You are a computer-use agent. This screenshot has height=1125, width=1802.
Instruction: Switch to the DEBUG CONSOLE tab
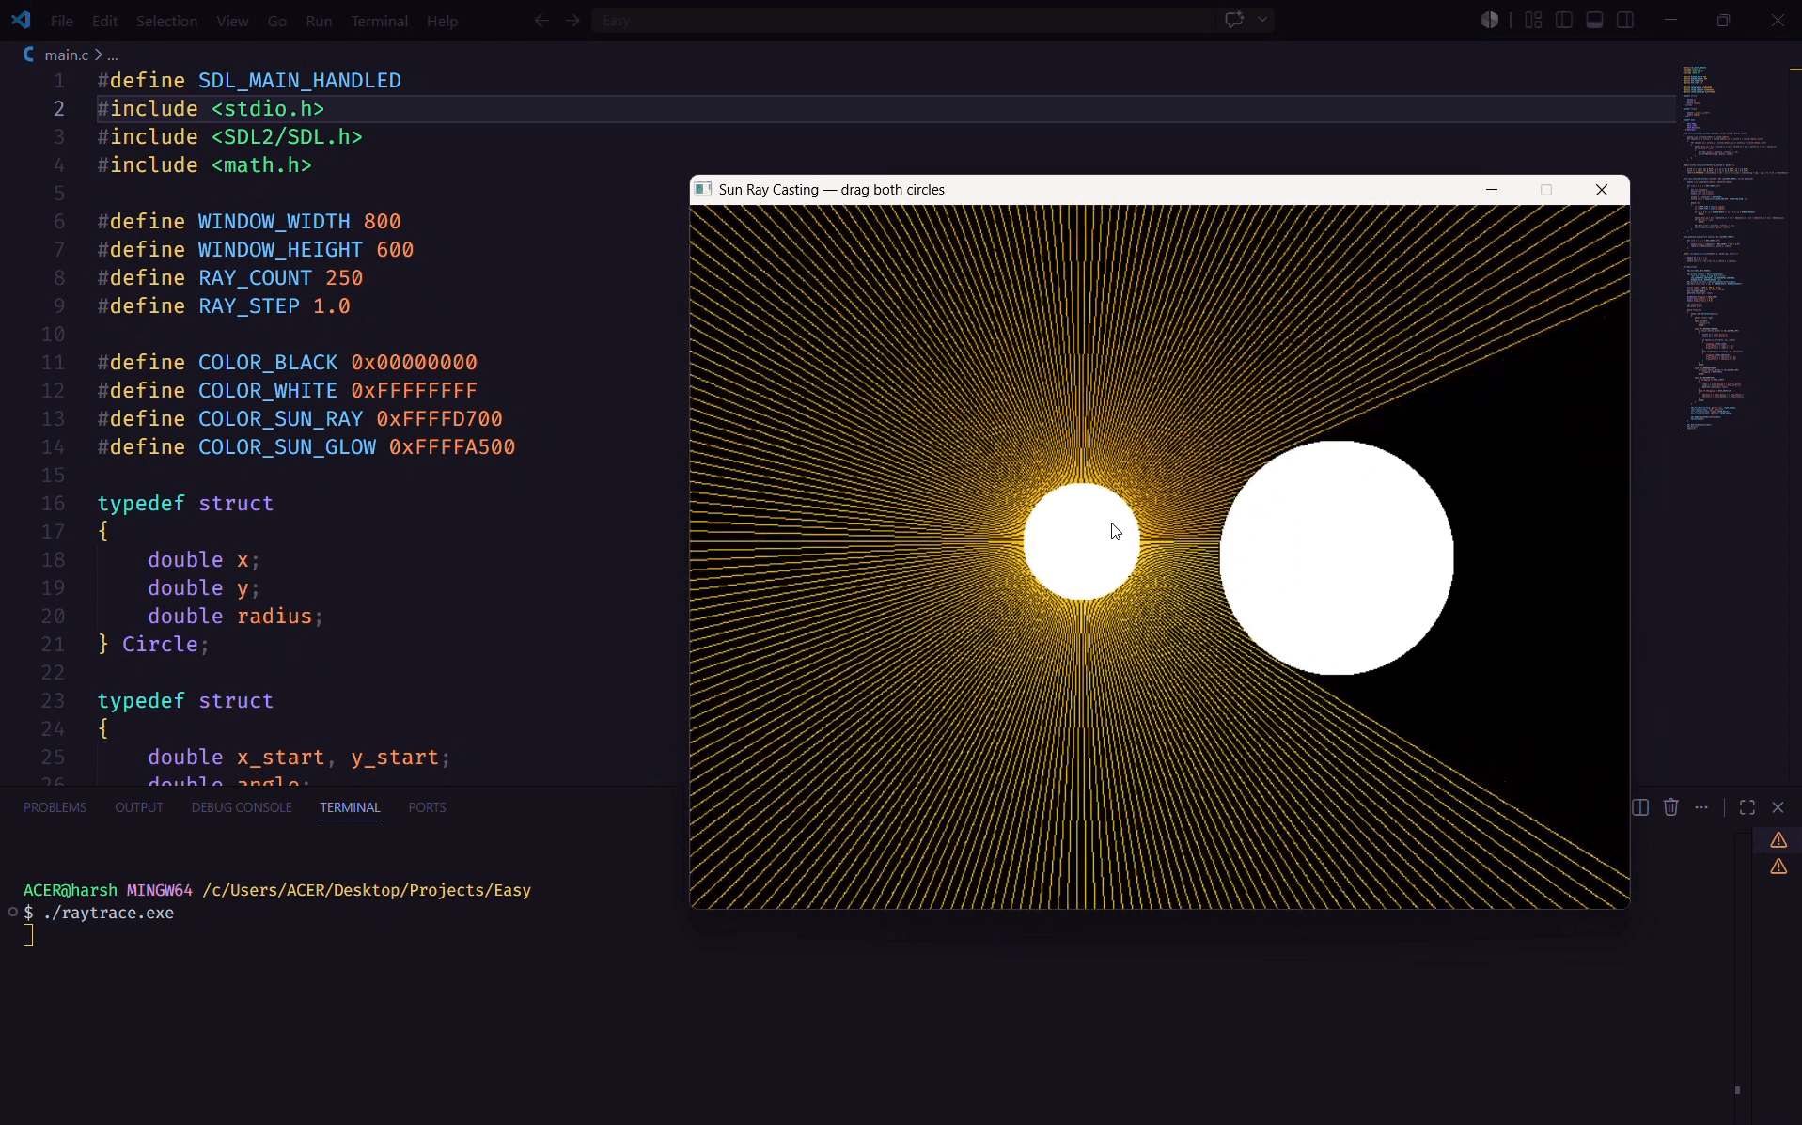tap(242, 807)
